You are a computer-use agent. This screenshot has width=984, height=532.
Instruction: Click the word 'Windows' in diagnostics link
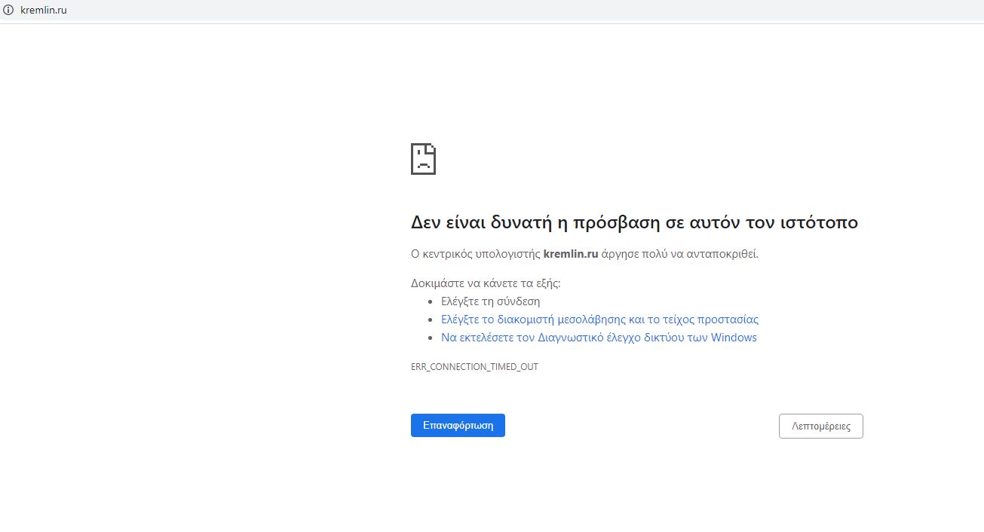734,338
